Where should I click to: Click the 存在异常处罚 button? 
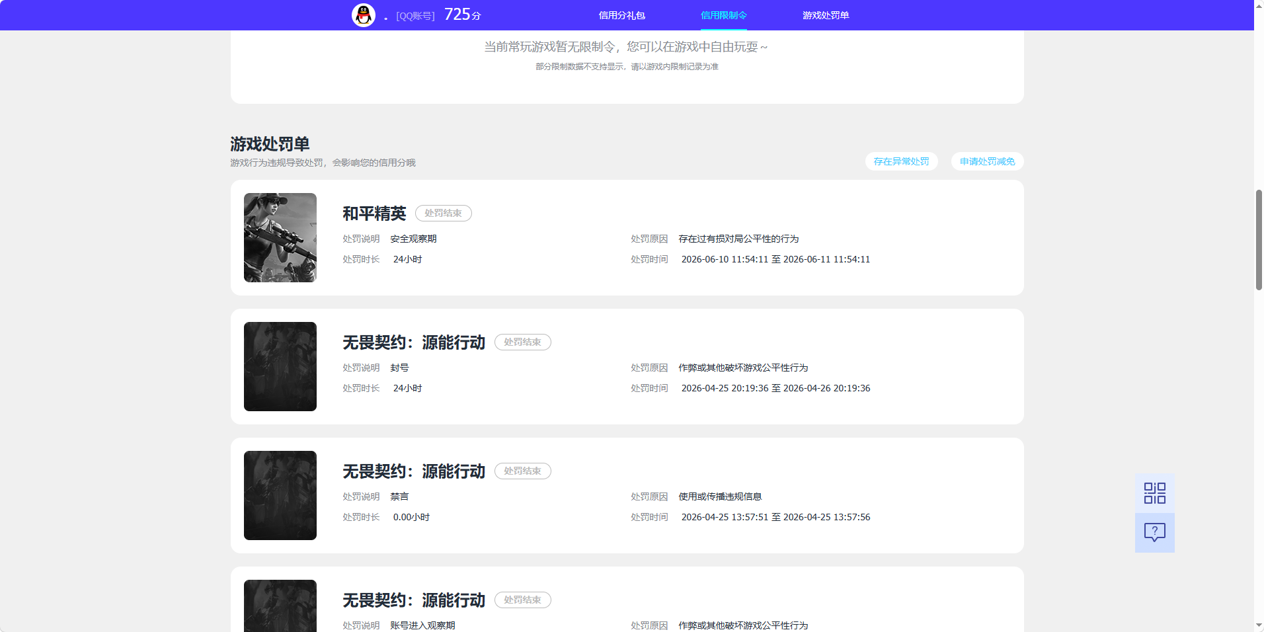901,161
